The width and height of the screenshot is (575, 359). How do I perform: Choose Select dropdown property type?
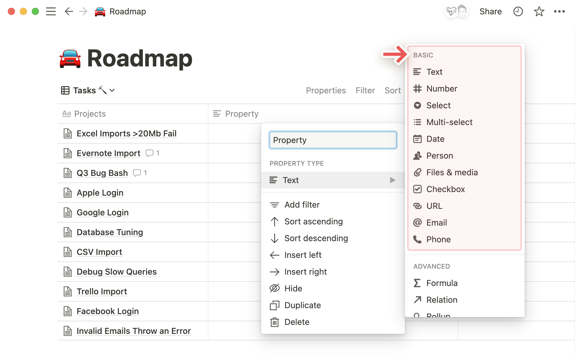(438, 105)
